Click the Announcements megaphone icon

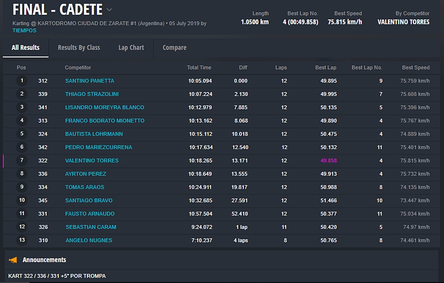click(x=13, y=260)
